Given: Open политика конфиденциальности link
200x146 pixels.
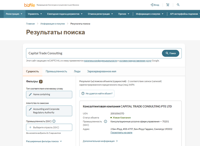Looking at the screenshot, I should tap(101, 61).
